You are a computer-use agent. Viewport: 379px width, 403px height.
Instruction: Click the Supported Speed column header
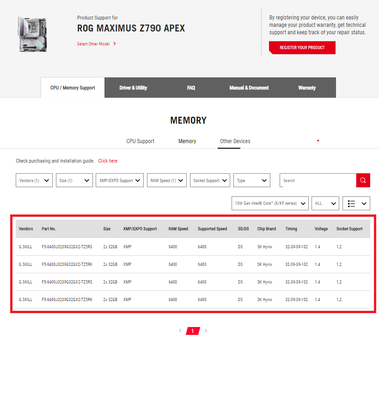click(212, 229)
